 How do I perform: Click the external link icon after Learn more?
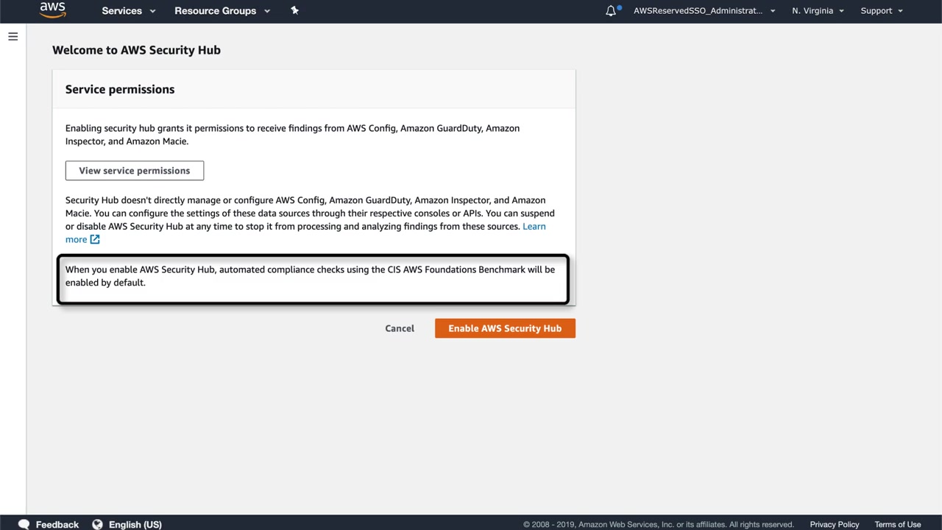click(x=95, y=239)
